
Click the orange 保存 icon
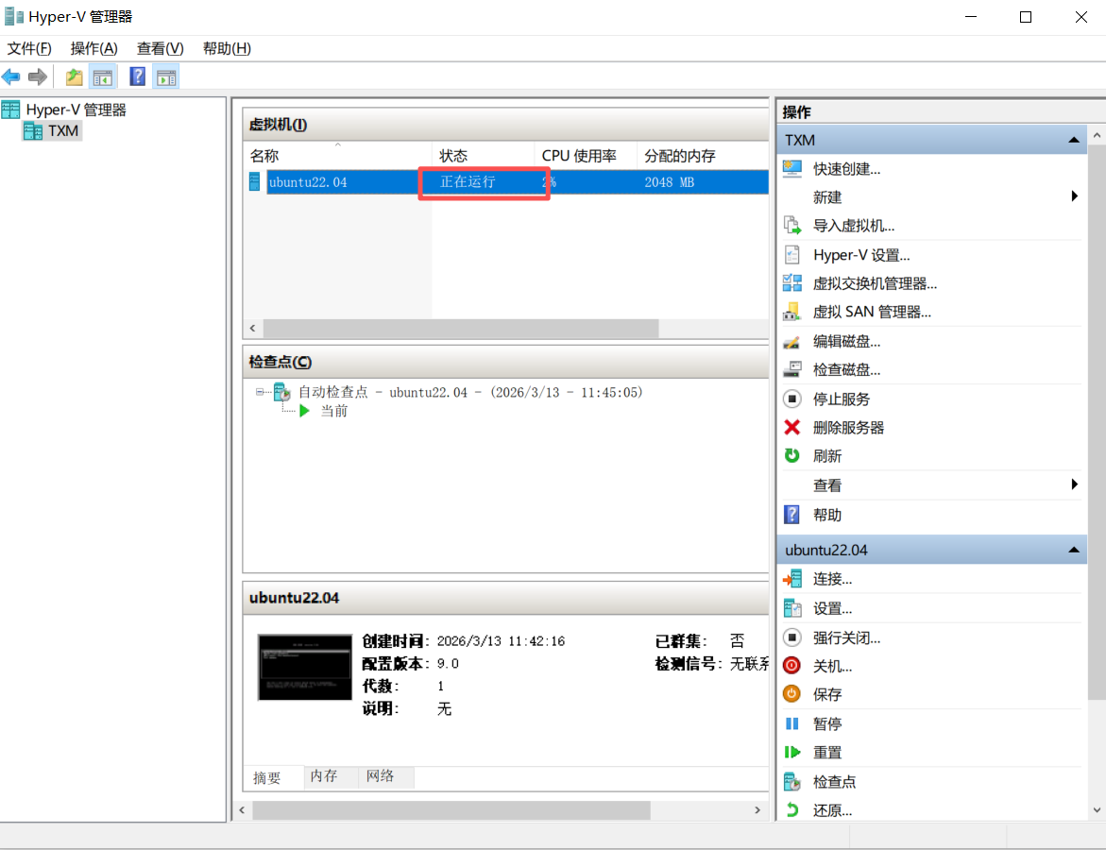coord(792,694)
